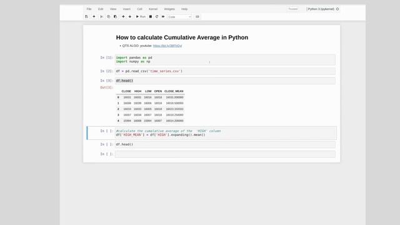Click the HIGH column header
This screenshot has width=400, height=225.
[x=137, y=91]
